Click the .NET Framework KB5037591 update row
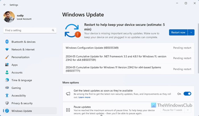Screen dimensions: 199x116 [x=128, y=58]
